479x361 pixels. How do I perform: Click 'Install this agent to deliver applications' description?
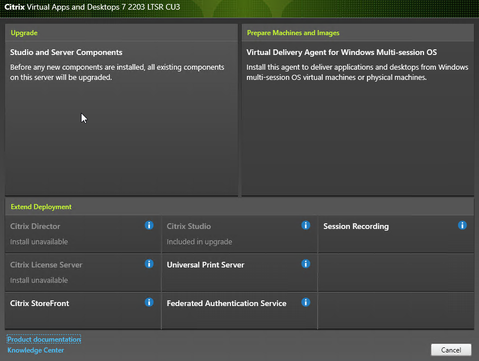click(357, 72)
